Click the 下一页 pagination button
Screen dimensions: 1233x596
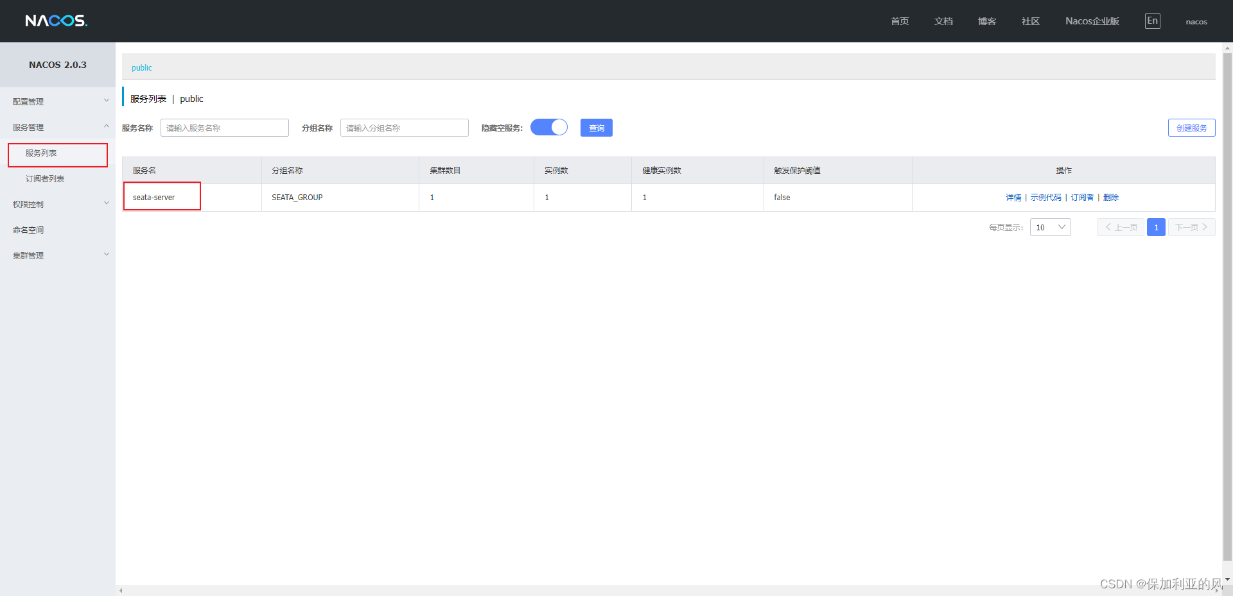click(x=1192, y=227)
